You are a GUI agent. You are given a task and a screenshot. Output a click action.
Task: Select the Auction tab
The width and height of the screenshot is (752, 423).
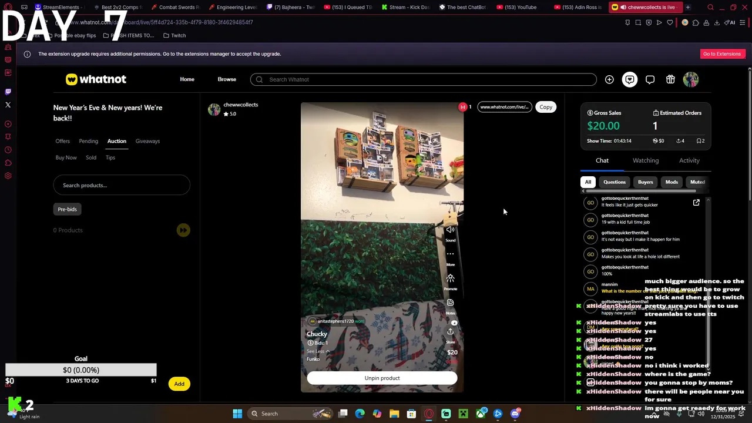tap(117, 141)
